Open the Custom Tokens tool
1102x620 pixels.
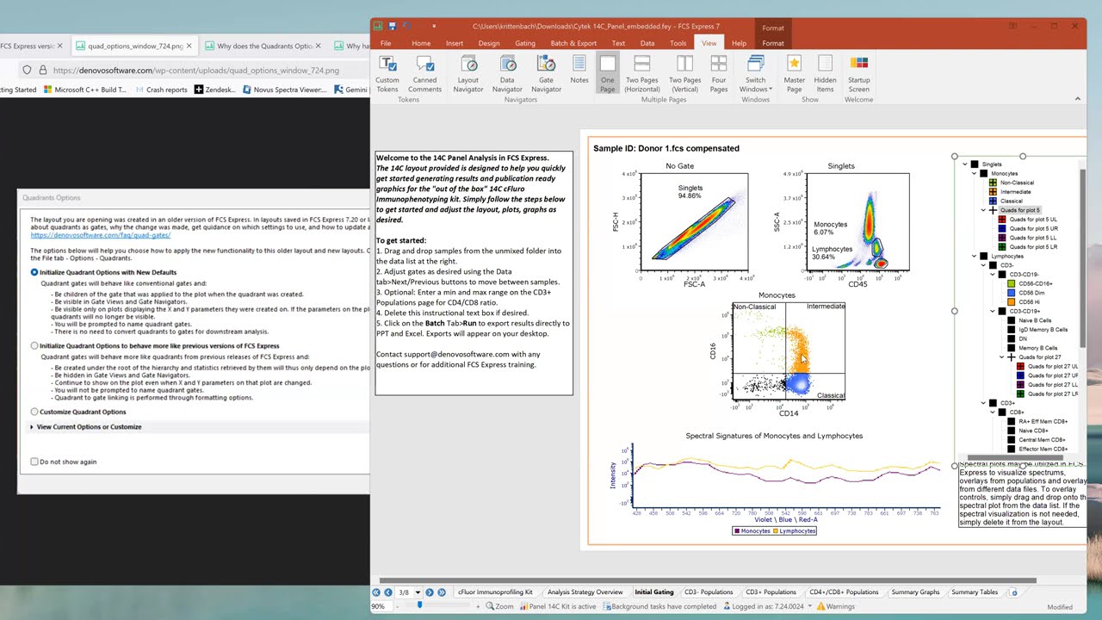tap(387, 73)
